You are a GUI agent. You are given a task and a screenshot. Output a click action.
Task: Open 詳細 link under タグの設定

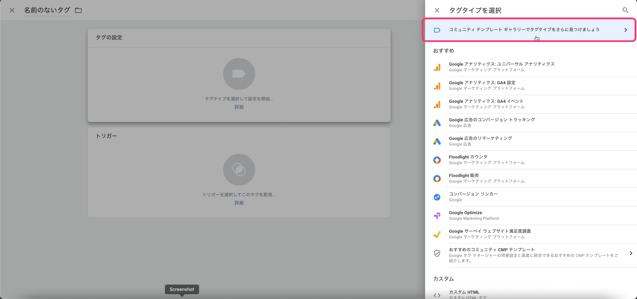coord(239,107)
